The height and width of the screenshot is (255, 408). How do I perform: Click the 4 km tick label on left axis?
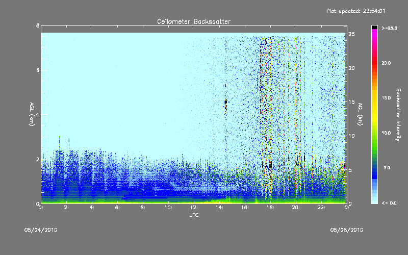point(38,114)
